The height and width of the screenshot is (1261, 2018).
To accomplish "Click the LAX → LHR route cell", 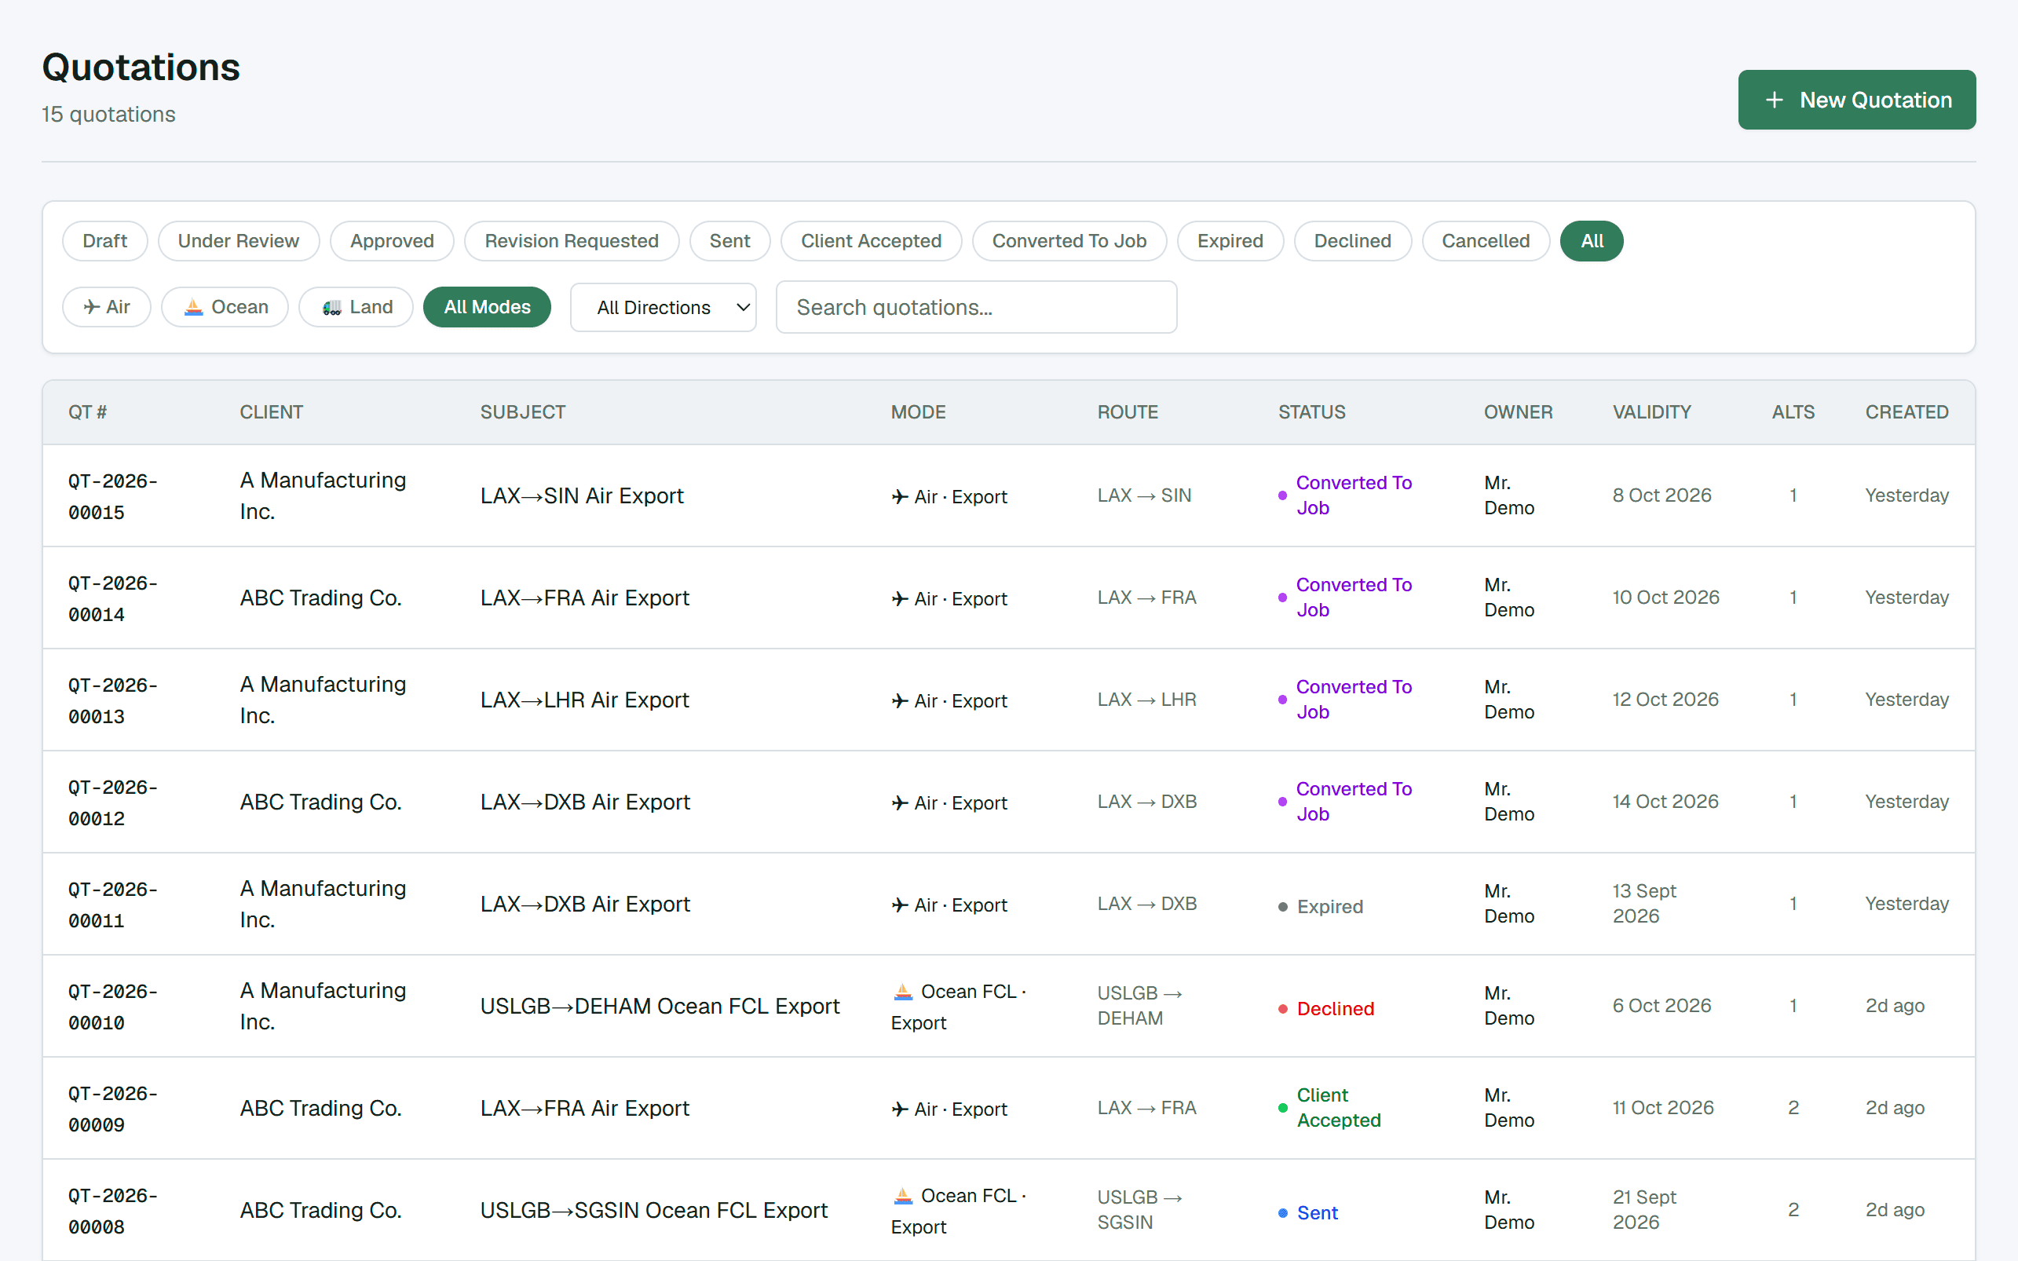I will [1146, 700].
